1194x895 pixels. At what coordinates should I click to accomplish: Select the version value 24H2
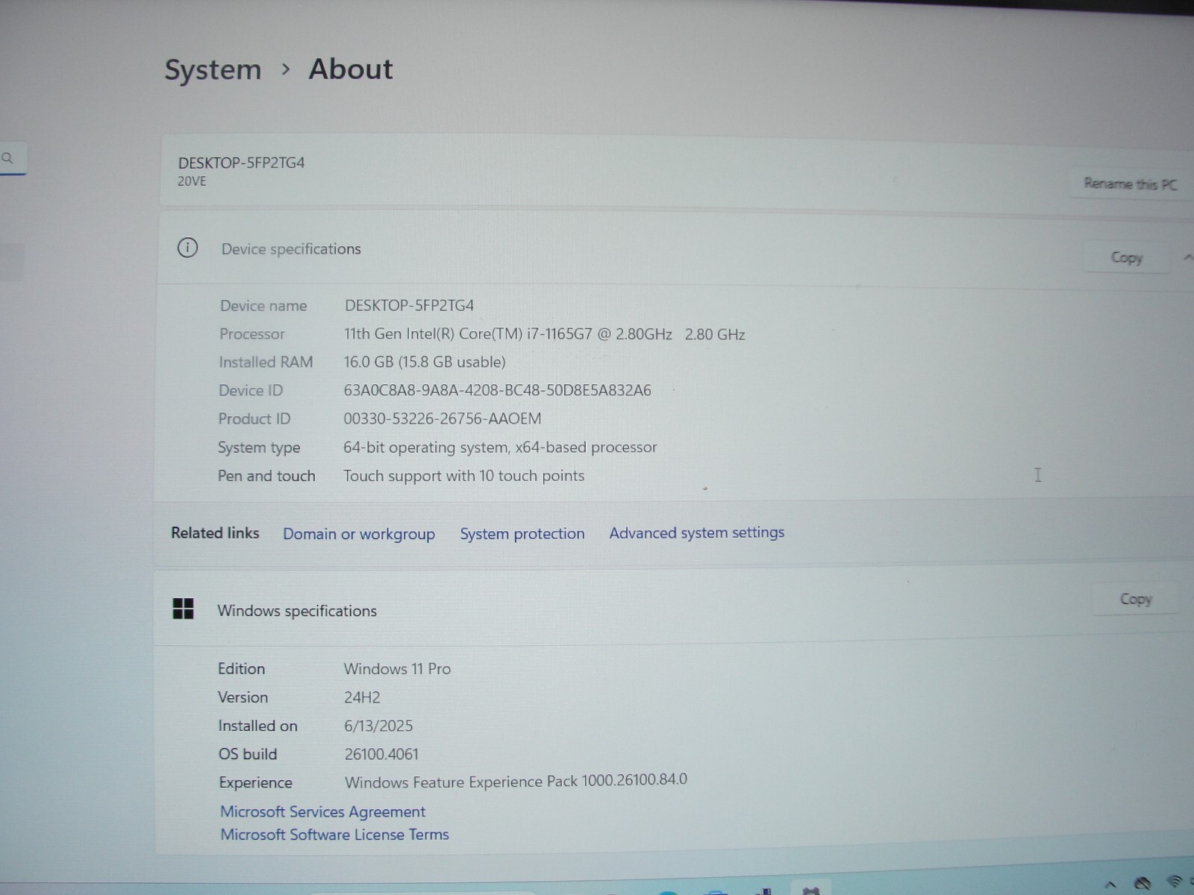(362, 697)
